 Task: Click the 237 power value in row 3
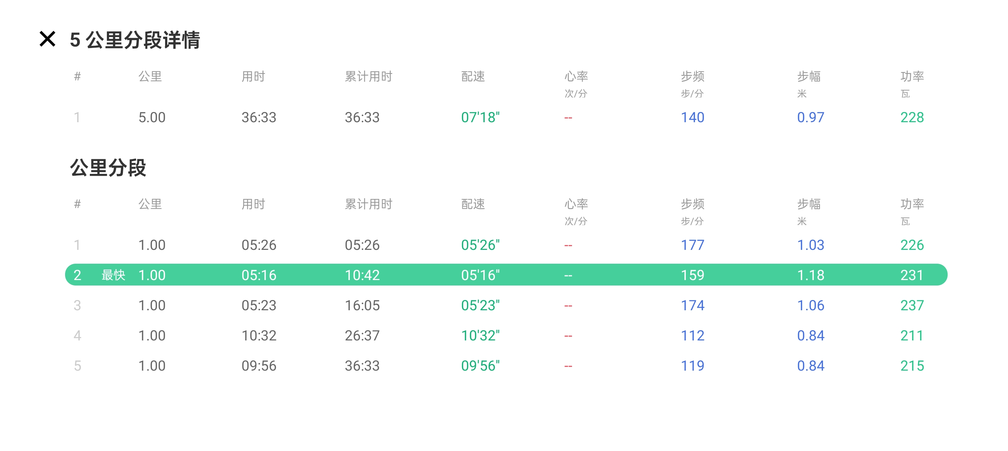point(912,306)
